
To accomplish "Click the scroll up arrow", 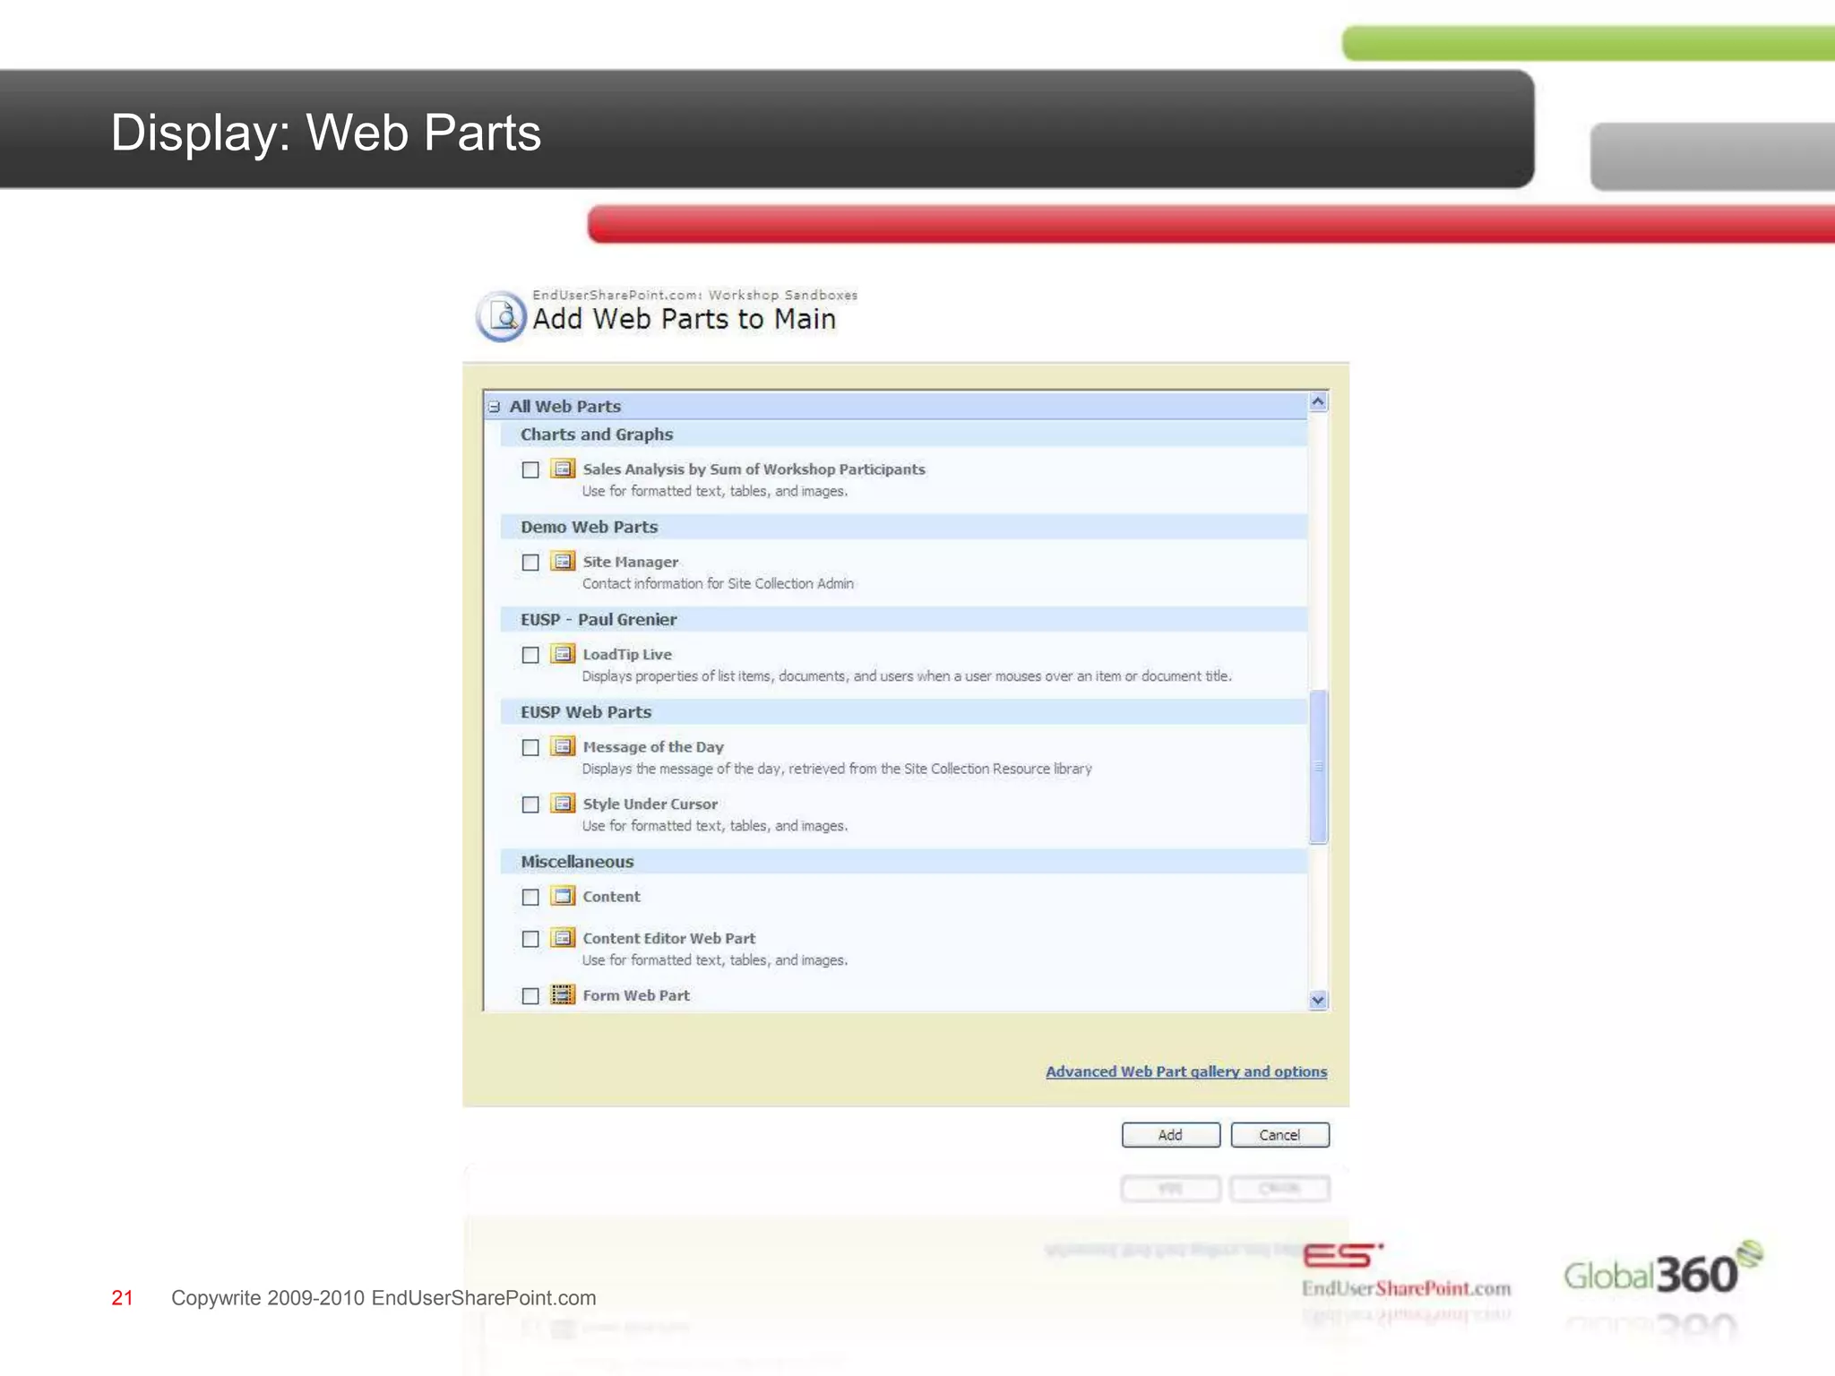I will pyautogui.click(x=1317, y=402).
